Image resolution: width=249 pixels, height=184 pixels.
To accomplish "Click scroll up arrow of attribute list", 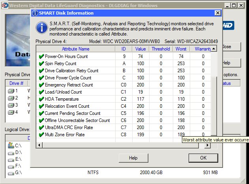I will [x=214, y=49].
